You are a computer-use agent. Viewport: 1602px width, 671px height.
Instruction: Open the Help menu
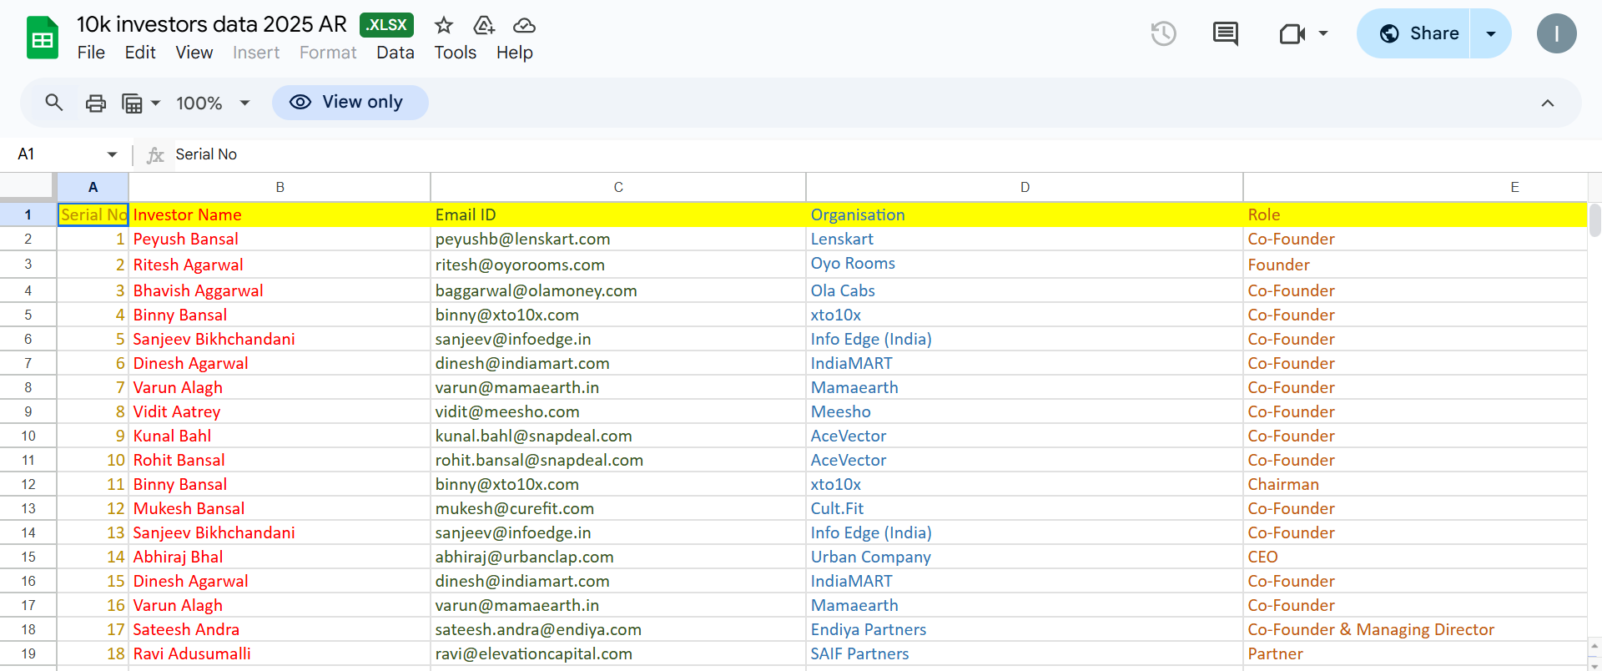515,53
